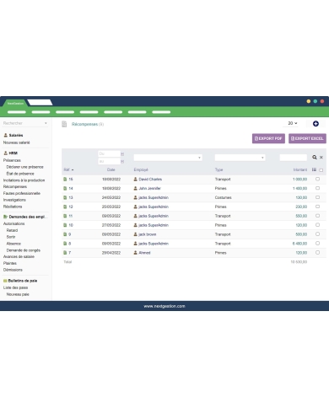
Task: Open Nouveau paie in sidebar
Action: tap(18, 294)
